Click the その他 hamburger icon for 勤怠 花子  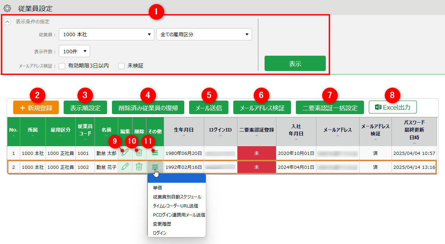155,167
